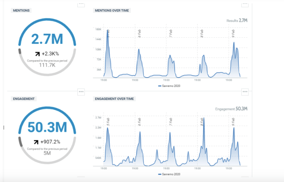Click the 5M previous period engagement value
Screen dimensions: 284x182
pyautogui.click(x=47, y=153)
